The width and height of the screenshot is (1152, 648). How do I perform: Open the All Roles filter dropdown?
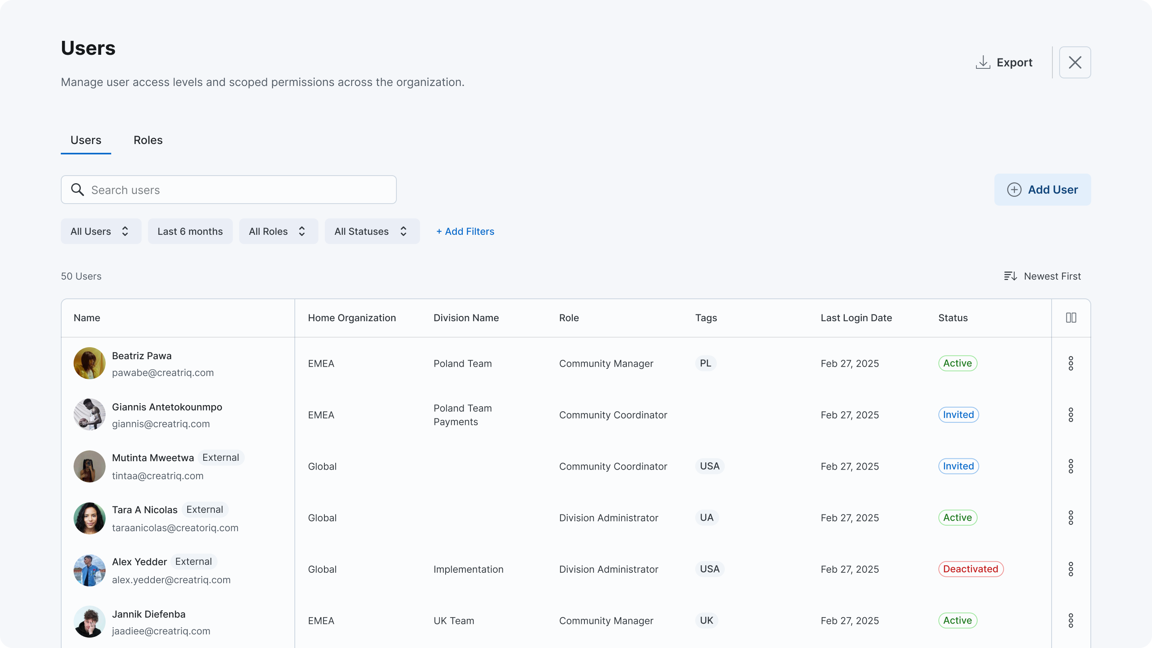(278, 231)
